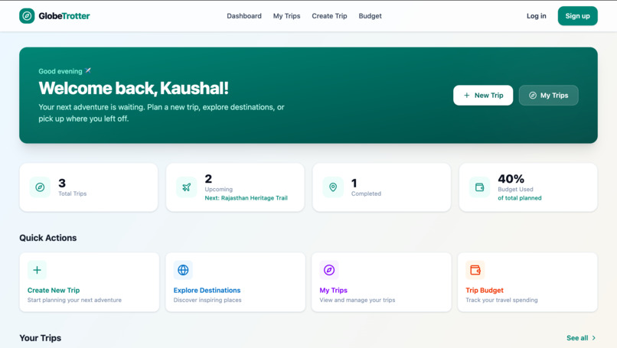Click the GlobeTrotter brand name
This screenshot has height=348, width=617.
[64, 16]
